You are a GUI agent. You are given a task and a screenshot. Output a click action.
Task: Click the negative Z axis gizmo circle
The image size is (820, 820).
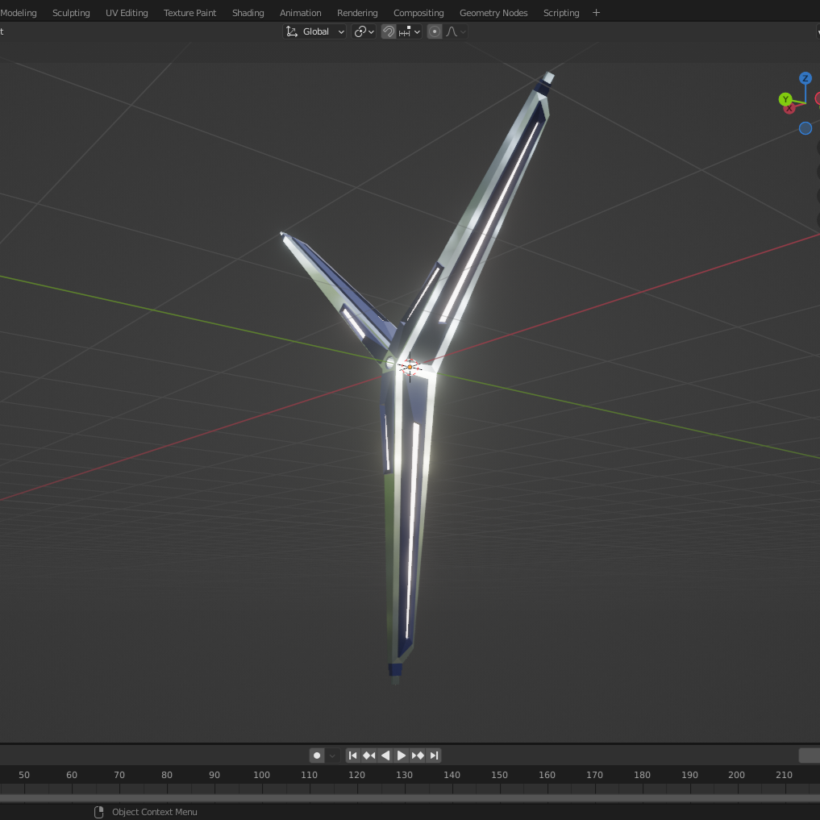pos(805,128)
